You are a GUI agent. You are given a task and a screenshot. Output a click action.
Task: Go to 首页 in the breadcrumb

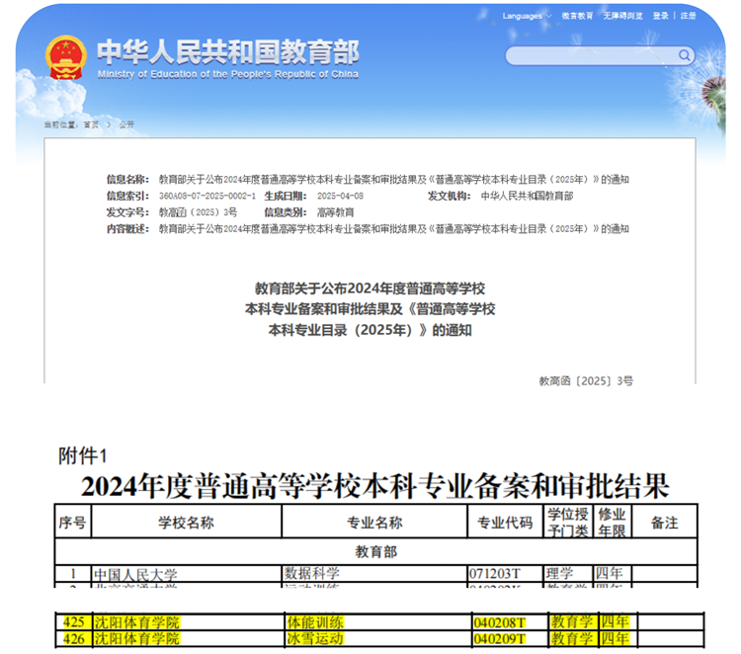91,124
